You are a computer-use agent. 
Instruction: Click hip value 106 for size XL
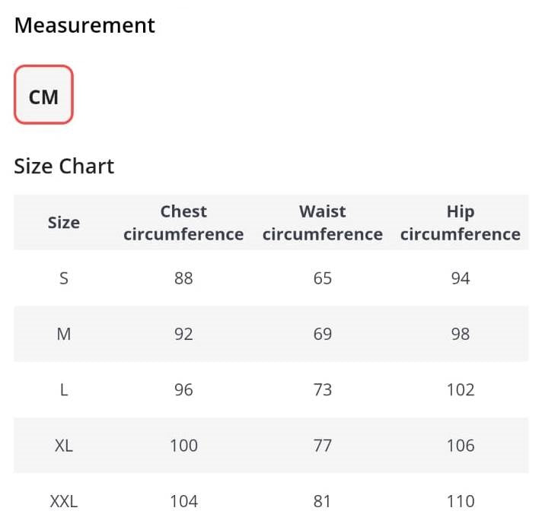tap(461, 446)
